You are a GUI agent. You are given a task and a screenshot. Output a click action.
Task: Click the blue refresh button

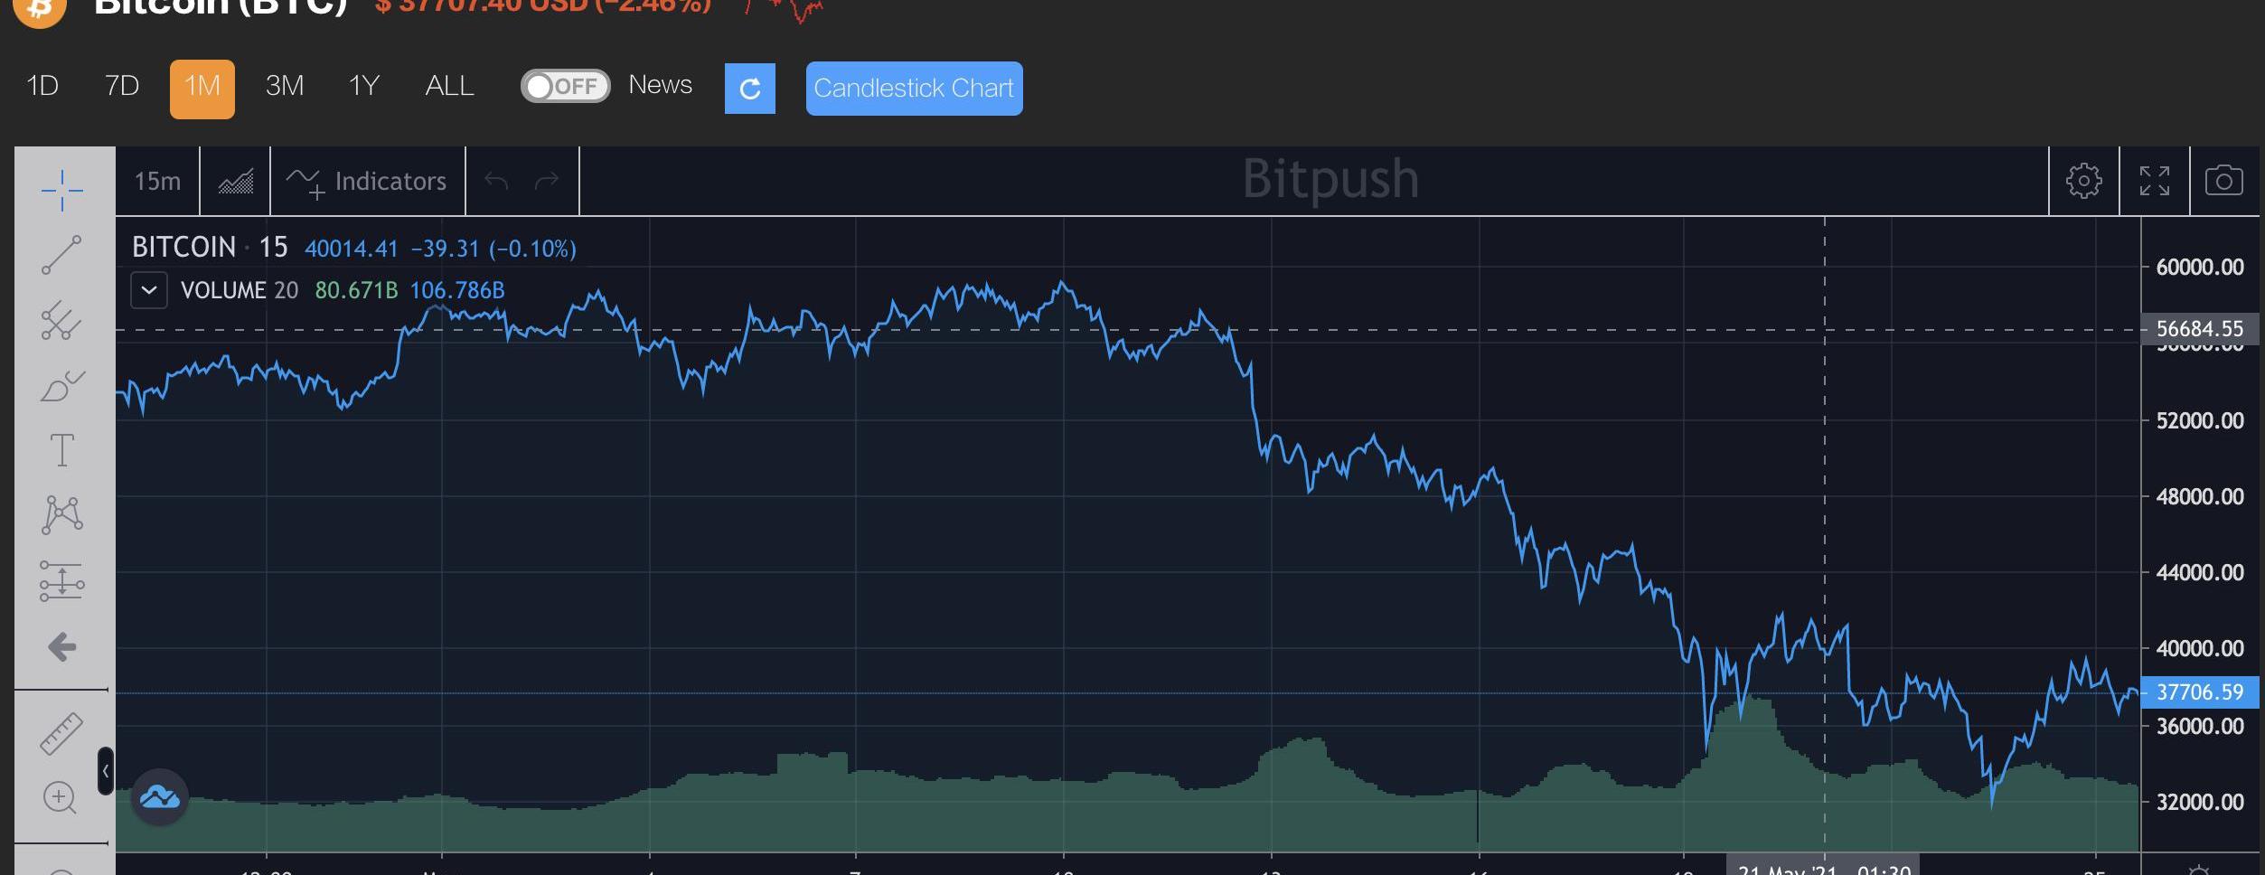pos(749,89)
